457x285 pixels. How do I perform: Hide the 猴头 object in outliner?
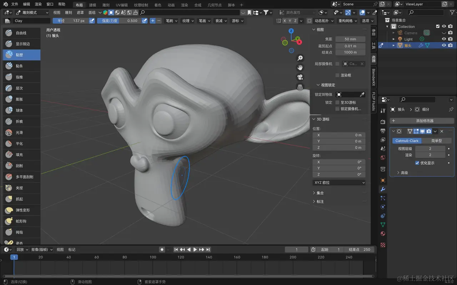[444, 45]
